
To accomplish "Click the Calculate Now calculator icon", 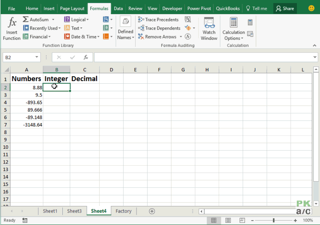I will tap(250, 22).
